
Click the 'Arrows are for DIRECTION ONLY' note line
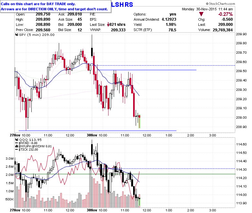[54, 9]
